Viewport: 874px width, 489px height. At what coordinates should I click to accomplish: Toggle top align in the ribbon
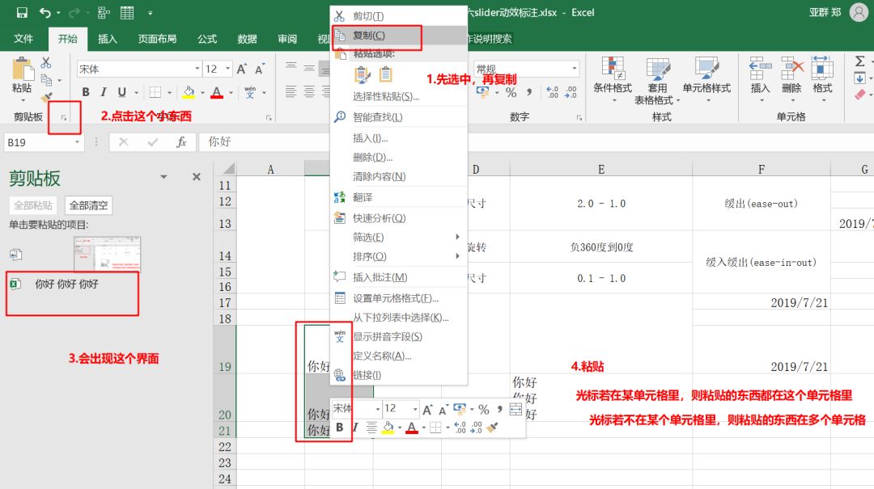[x=291, y=67]
